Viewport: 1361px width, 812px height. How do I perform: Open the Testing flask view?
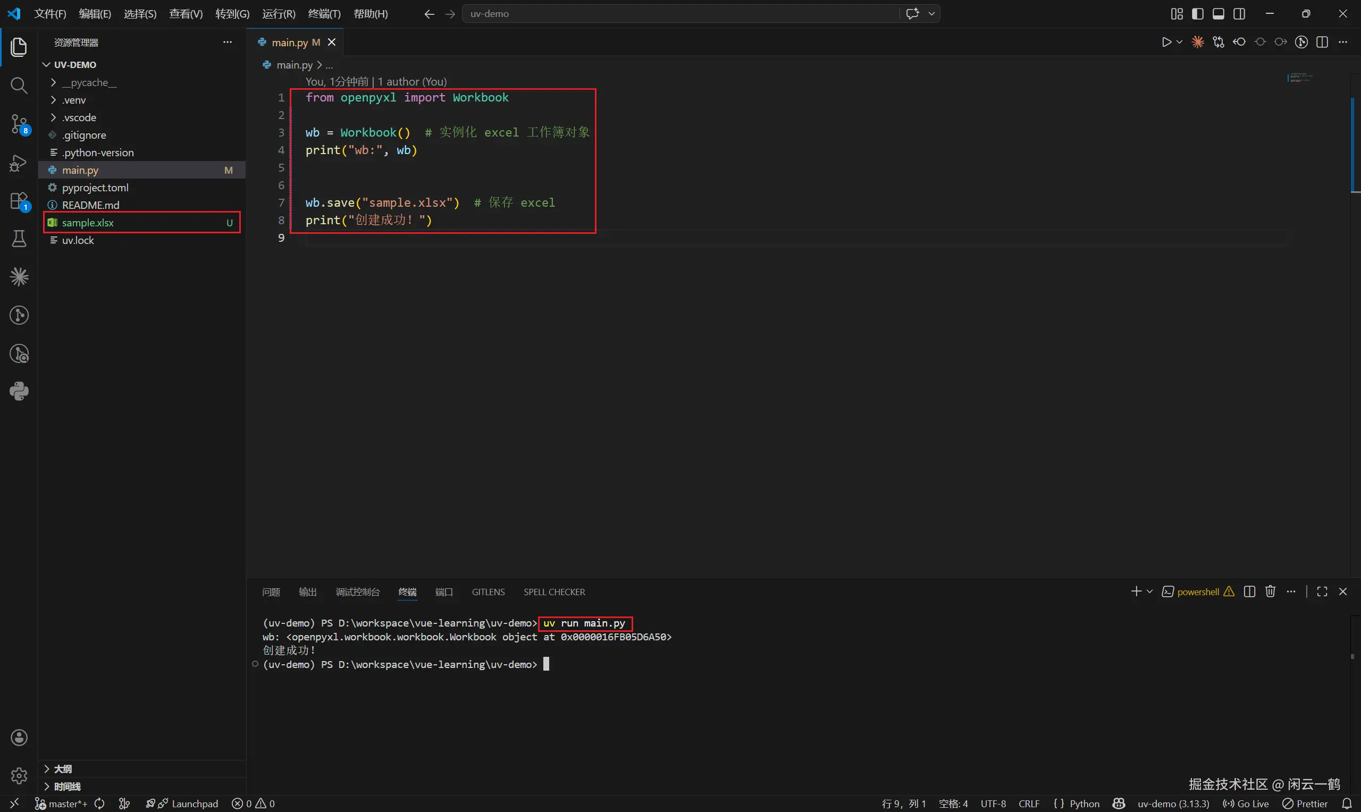(19, 239)
